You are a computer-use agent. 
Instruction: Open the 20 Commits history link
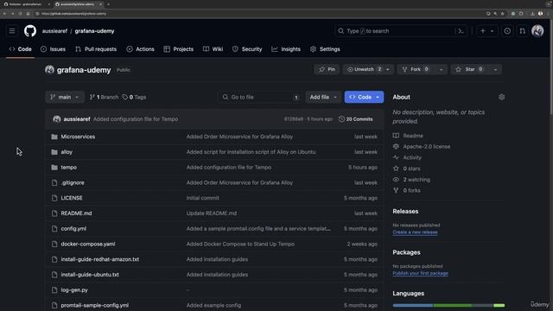355,119
